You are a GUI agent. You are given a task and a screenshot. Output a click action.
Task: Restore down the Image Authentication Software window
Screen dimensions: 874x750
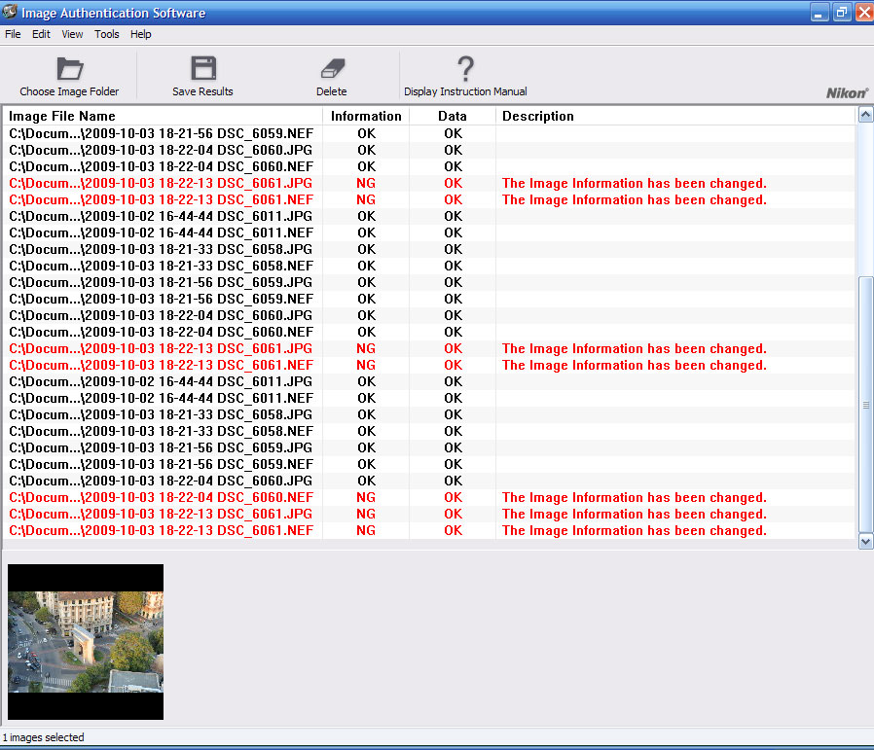[842, 13]
